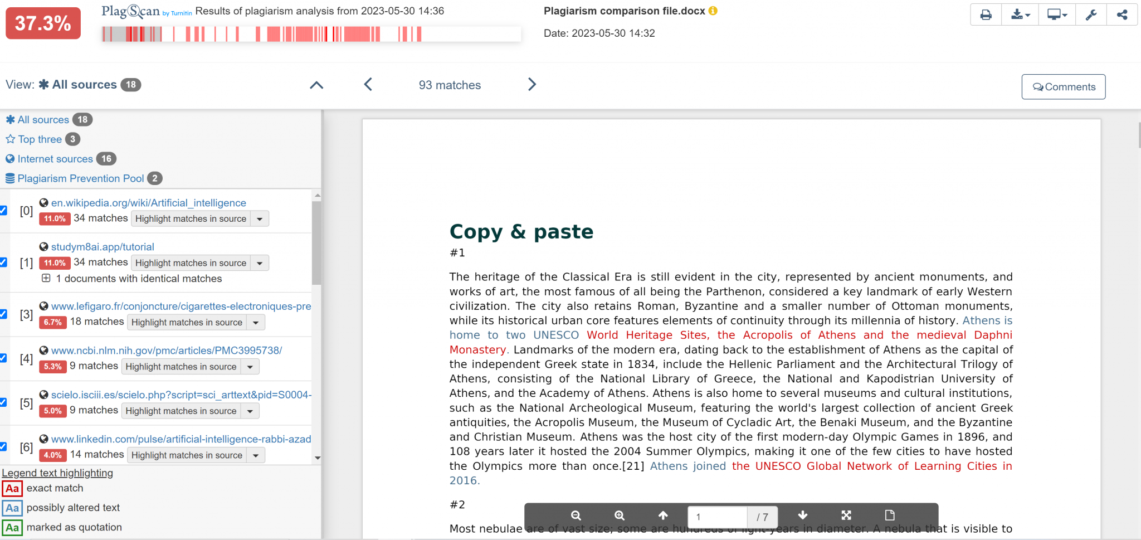Open the settings wrench icon
1141x540 pixels.
click(x=1090, y=14)
